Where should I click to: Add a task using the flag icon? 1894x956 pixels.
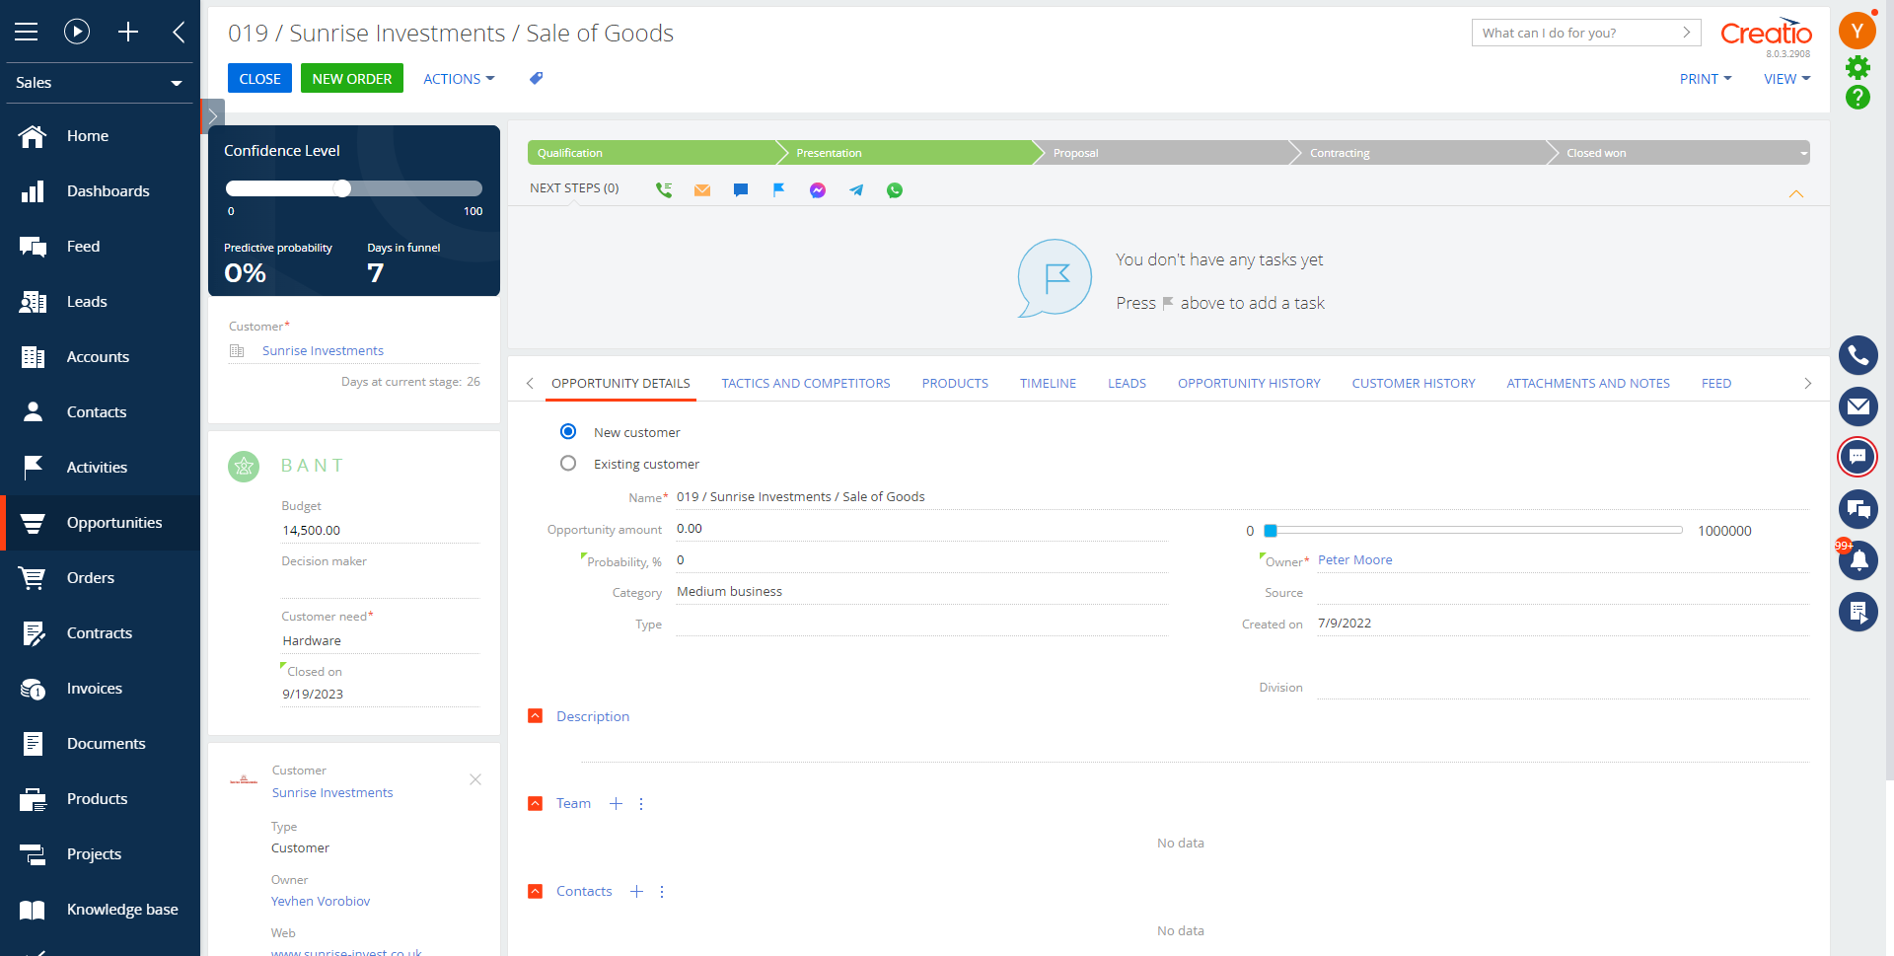click(x=779, y=190)
